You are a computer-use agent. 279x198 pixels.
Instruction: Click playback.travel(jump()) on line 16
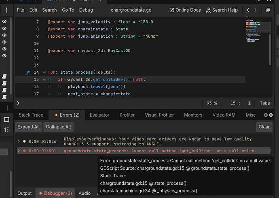point(97,87)
